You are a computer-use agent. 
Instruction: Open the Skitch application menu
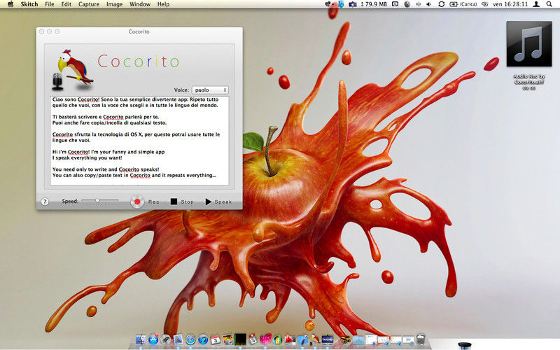click(29, 4)
